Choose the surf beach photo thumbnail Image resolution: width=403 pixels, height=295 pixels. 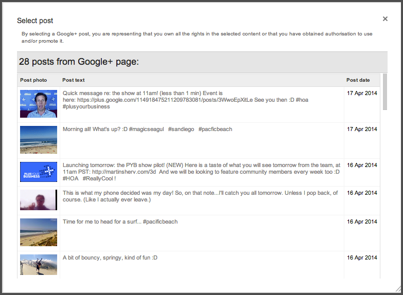coord(39,232)
